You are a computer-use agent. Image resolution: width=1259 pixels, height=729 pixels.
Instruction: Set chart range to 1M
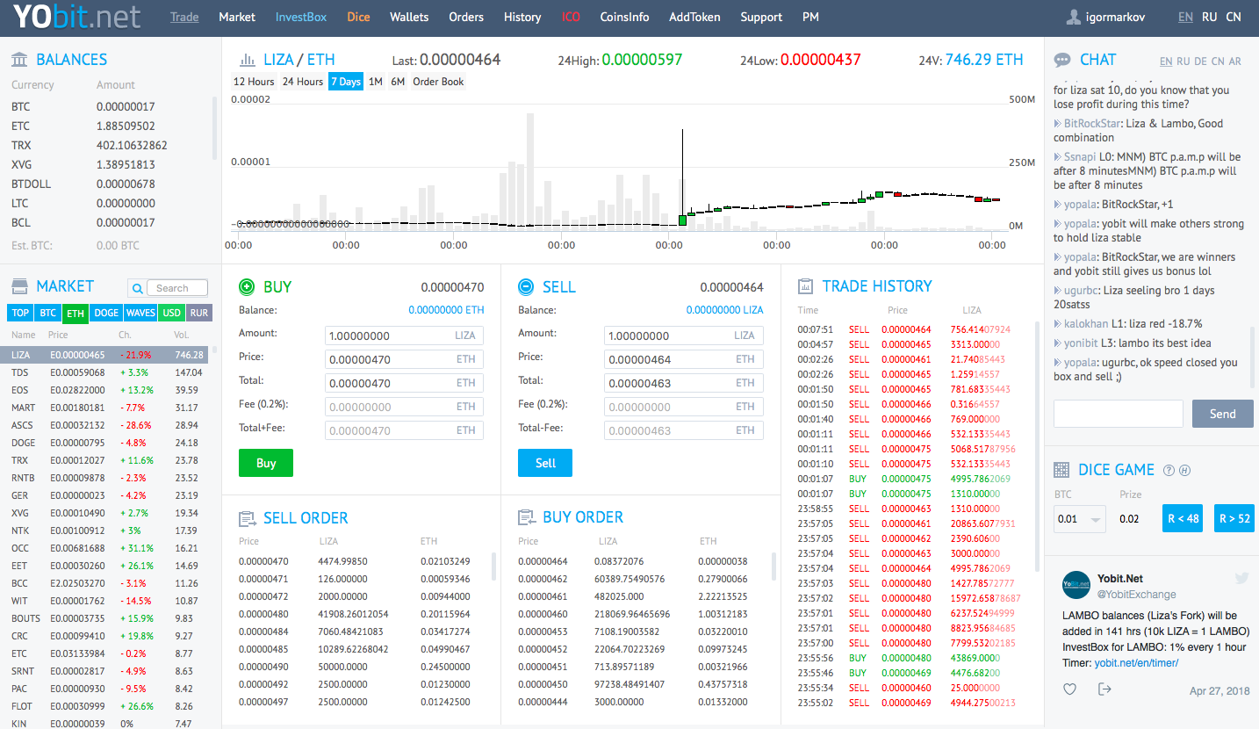[x=376, y=82]
